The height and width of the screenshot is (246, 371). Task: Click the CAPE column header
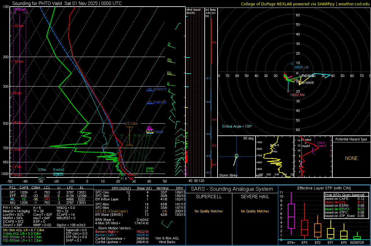click(x=24, y=188)
